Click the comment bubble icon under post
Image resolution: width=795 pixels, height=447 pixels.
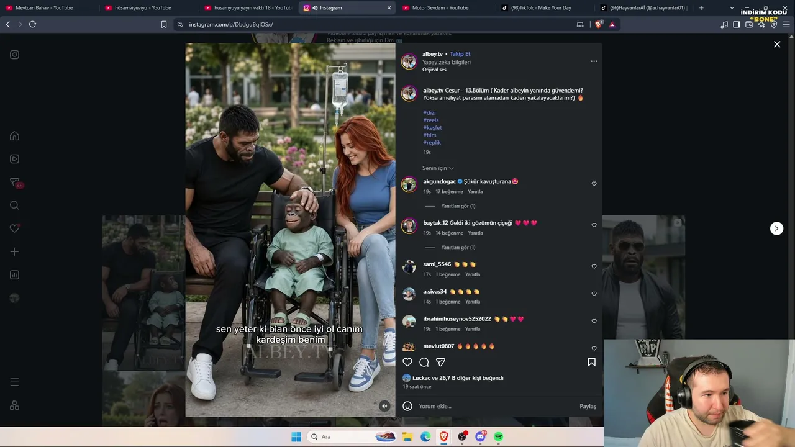[424, 362]
